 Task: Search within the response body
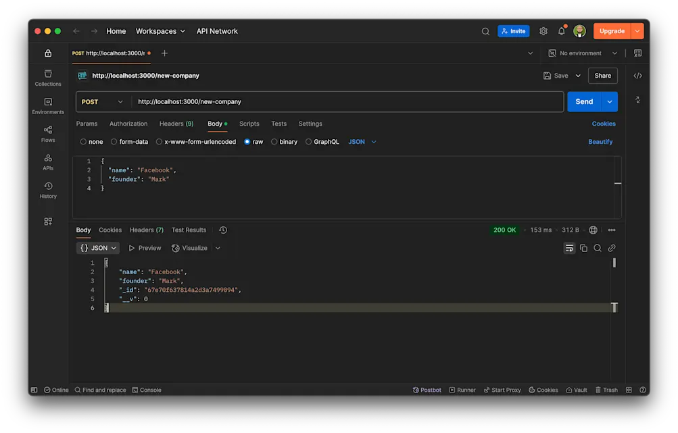coord(598,248)
